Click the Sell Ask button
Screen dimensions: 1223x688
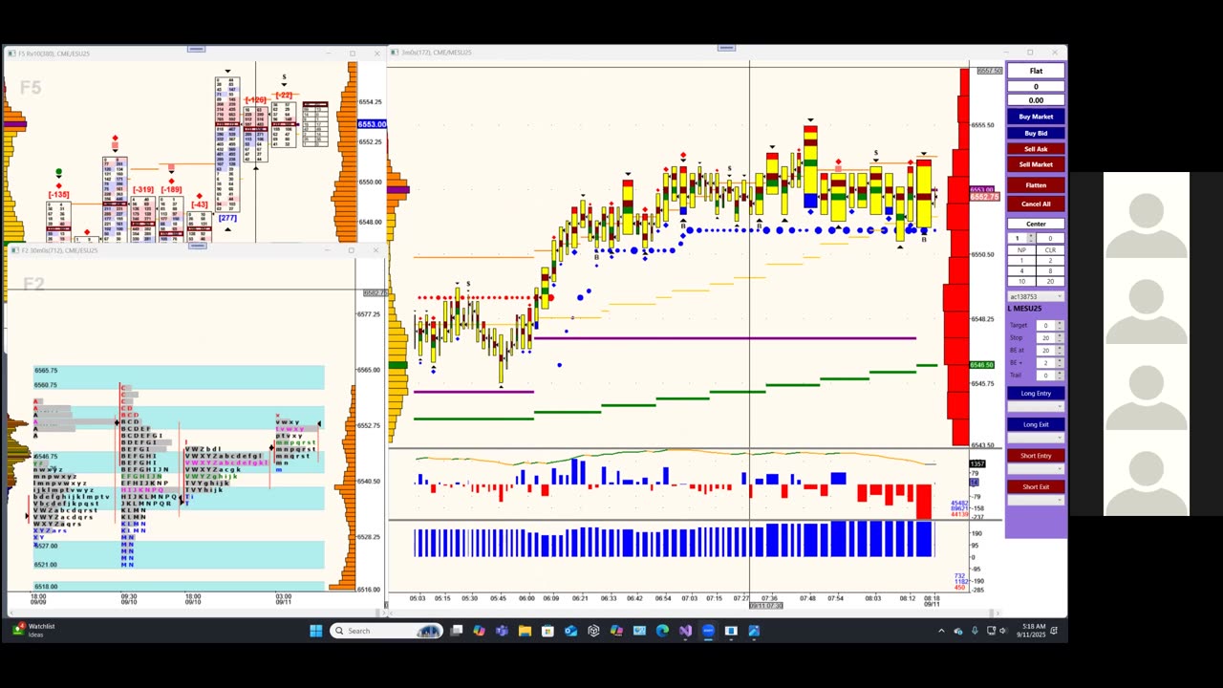click(x=1036, y=149)
